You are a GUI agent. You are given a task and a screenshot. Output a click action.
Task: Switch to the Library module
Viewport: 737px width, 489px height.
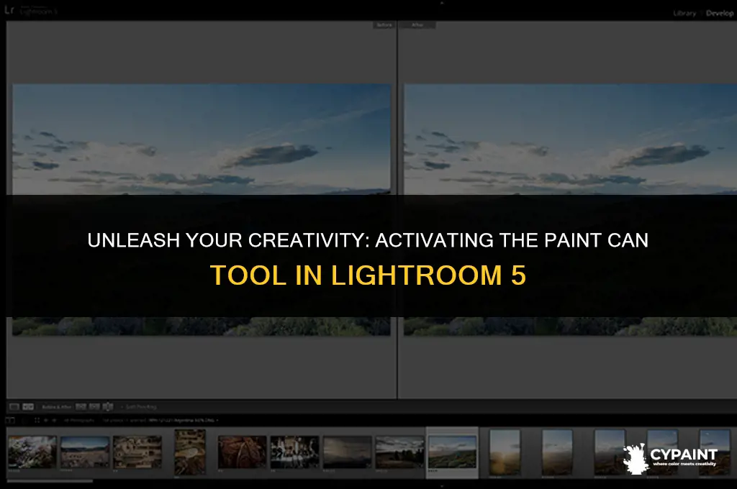pos(684,13)
